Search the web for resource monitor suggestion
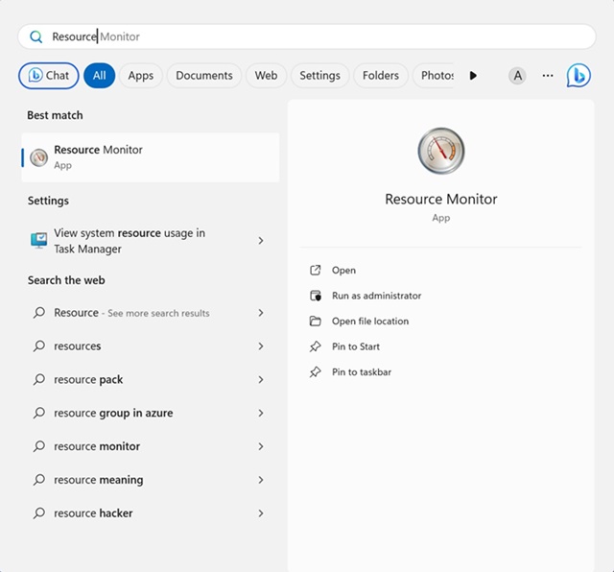This screenshot has width=614, height=572. (x=151, y=446)
